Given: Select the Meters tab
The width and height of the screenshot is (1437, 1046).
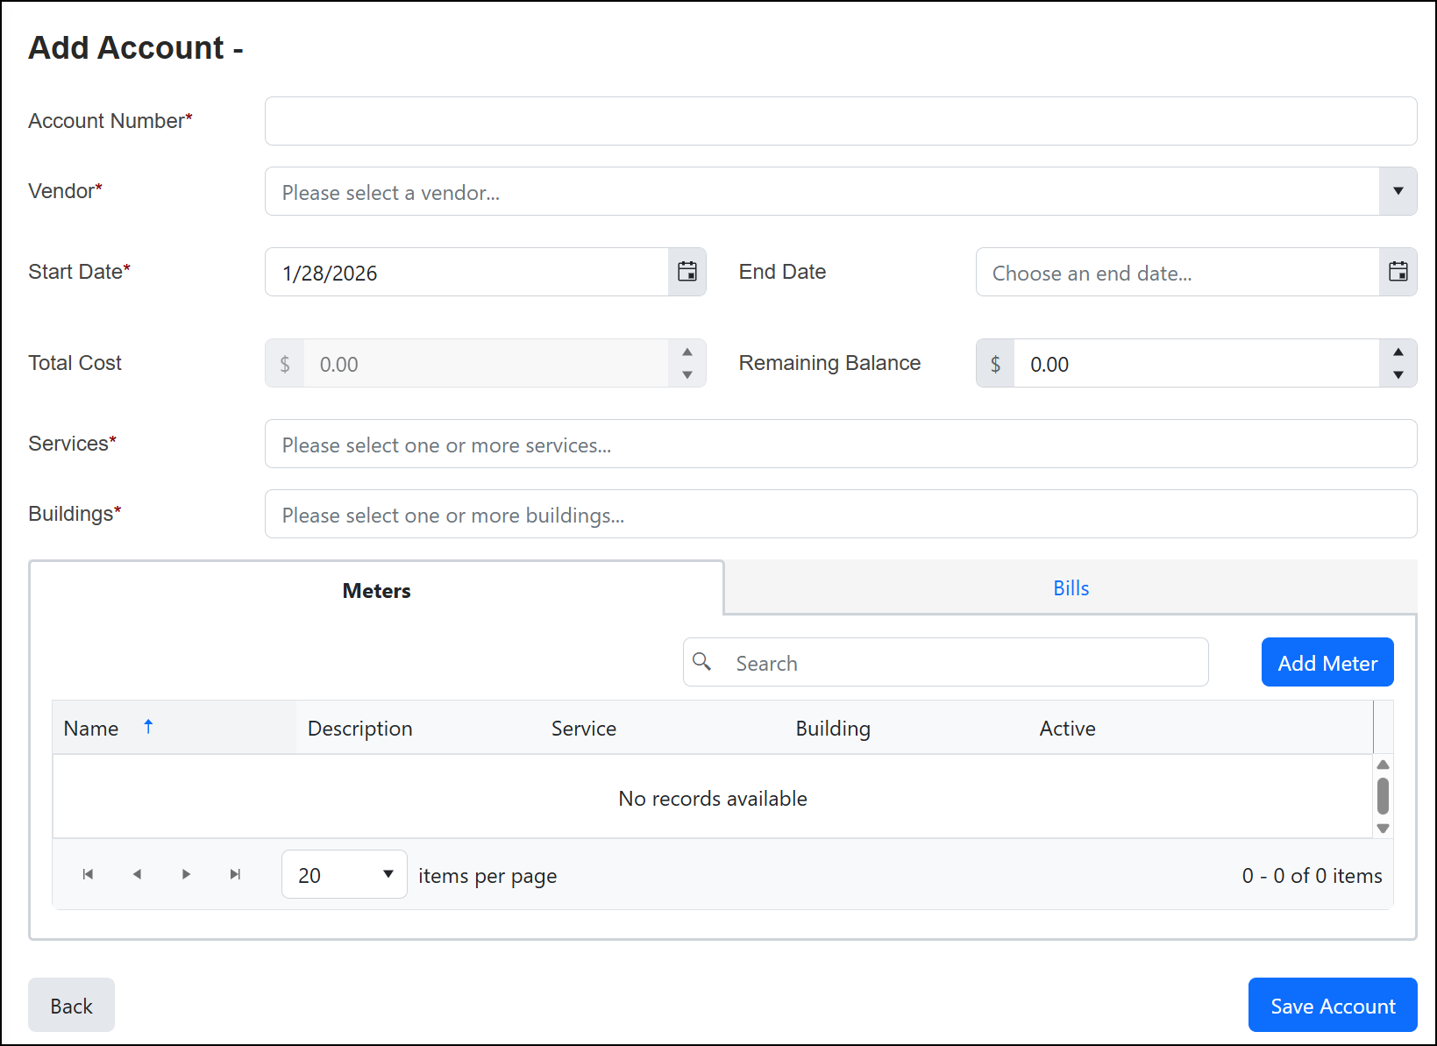Looking at the screenshot, I should pyautogui.click(x=376, y=590).
